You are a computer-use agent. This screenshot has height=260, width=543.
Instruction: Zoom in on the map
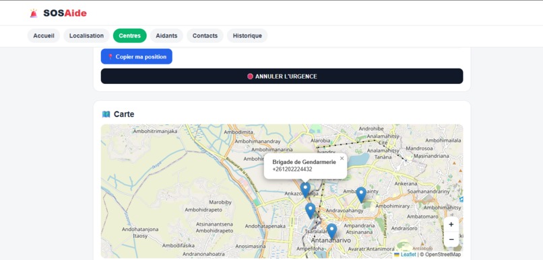[451, 224]
